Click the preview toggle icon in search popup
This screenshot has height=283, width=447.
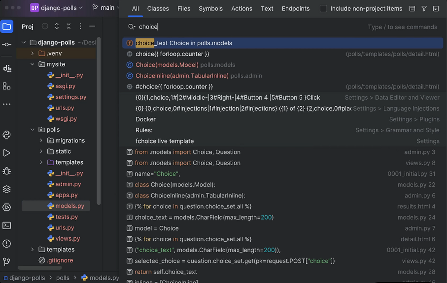click(x=412, y=9)
